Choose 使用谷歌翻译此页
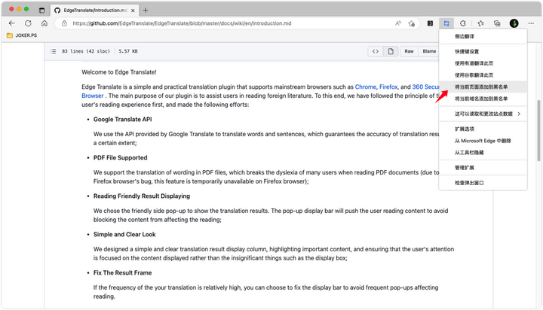Screen dimensions: 543x310 483,75
